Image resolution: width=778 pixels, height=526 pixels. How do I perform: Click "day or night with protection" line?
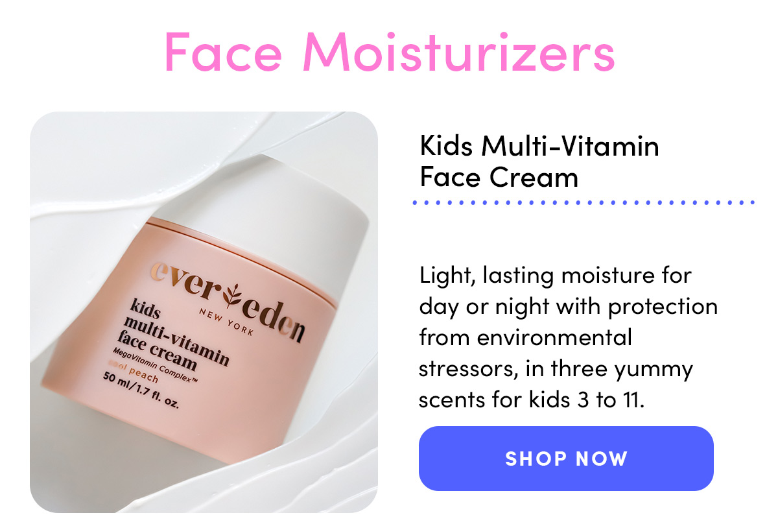coord(569,306)
